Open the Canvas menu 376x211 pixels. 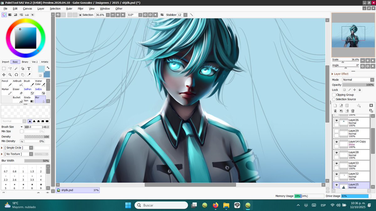pos(27,8)
